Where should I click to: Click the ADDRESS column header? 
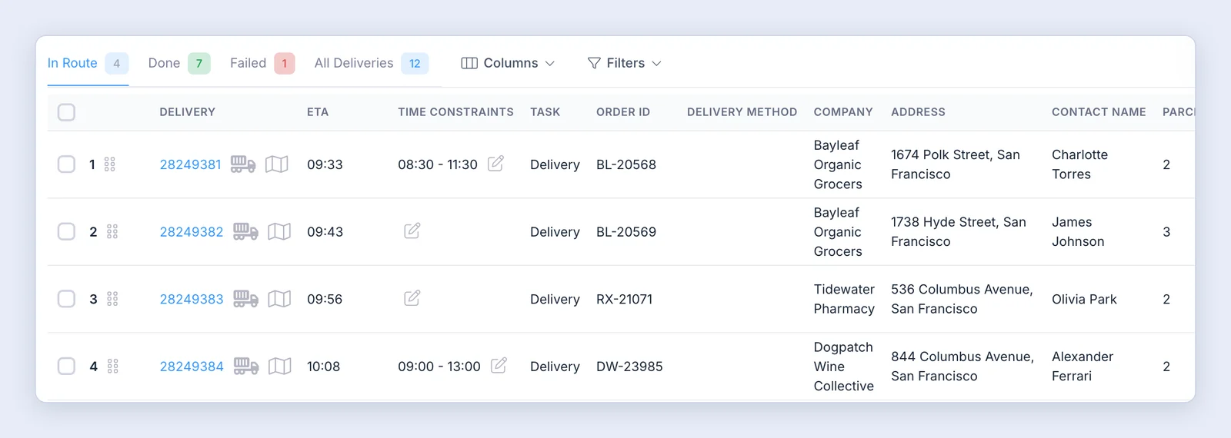(918, 112)
